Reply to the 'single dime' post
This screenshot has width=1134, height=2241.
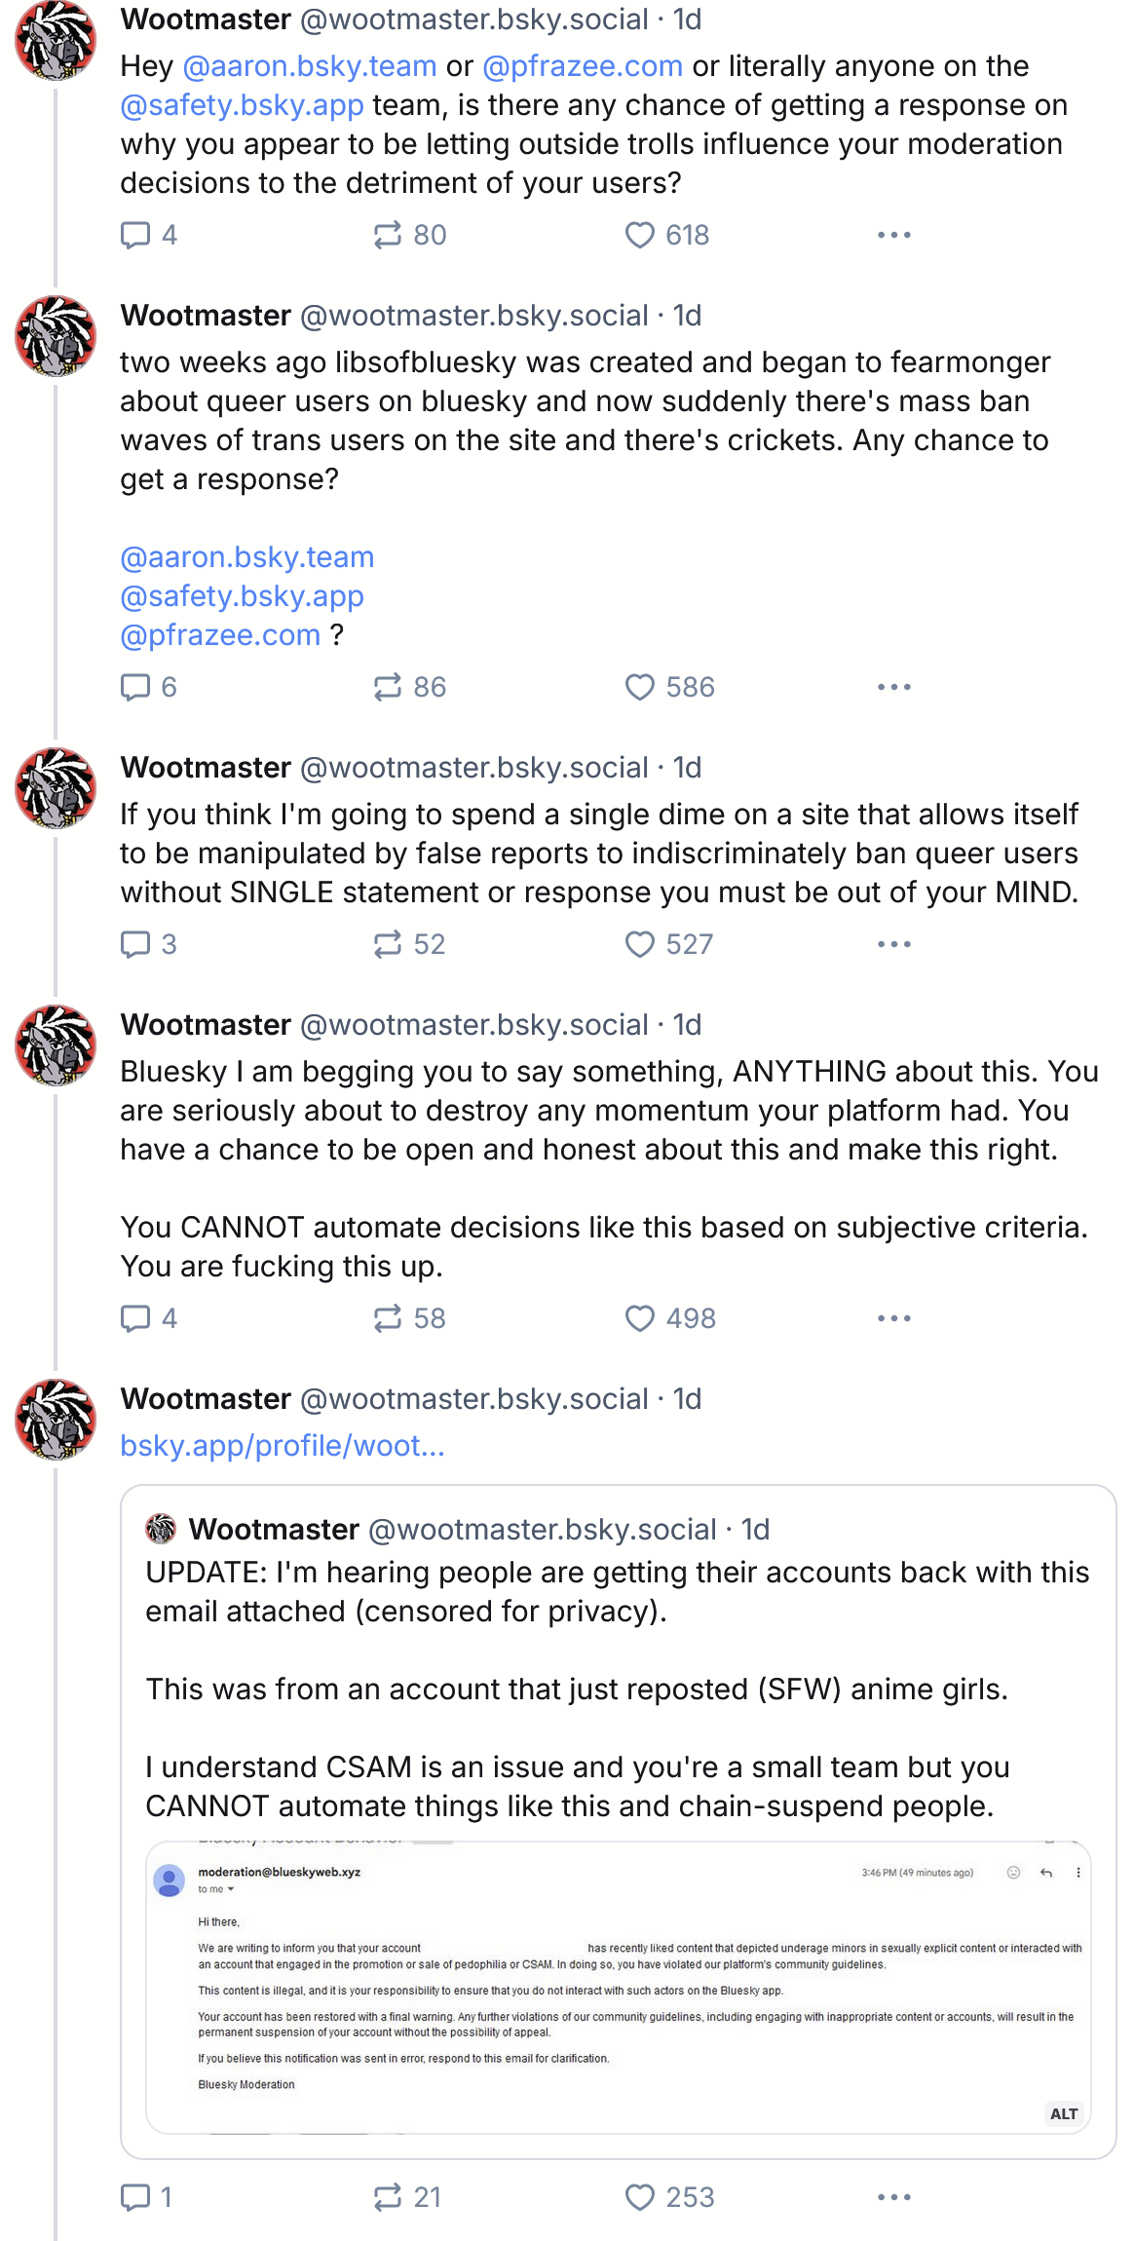point(135,944)
